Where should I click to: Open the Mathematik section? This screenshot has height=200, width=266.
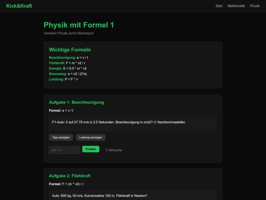[x=236, y=6]
